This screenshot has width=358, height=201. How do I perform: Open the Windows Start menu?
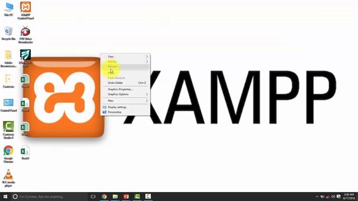click(5, 197)
